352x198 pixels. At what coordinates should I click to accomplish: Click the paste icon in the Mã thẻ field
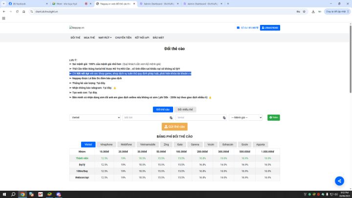171,118
